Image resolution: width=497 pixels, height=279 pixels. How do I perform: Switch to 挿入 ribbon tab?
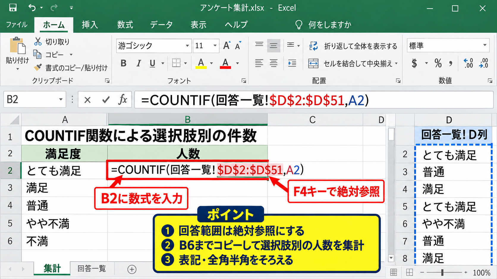point(90,25)
